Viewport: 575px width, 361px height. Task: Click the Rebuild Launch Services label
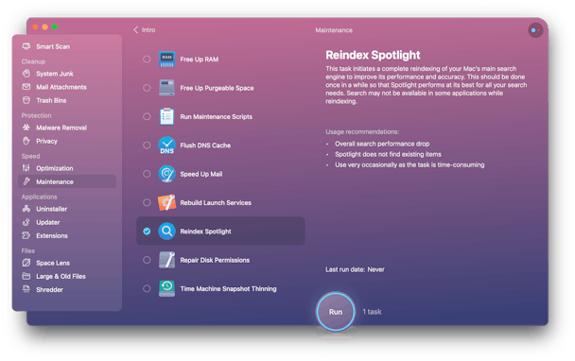216,202
